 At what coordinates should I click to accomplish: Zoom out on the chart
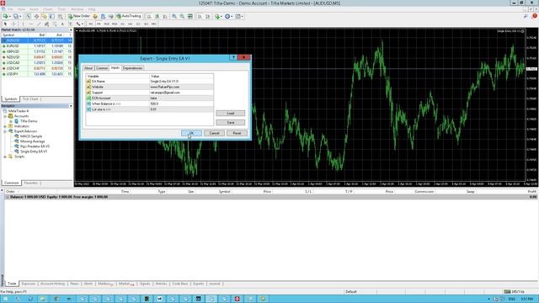(182, 16)
